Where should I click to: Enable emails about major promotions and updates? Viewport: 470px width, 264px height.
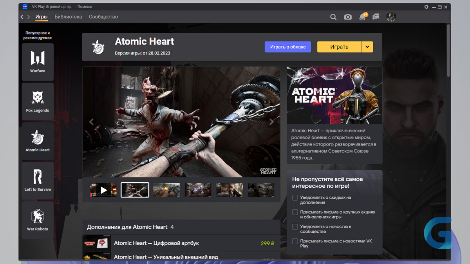(x=295, y=212)
